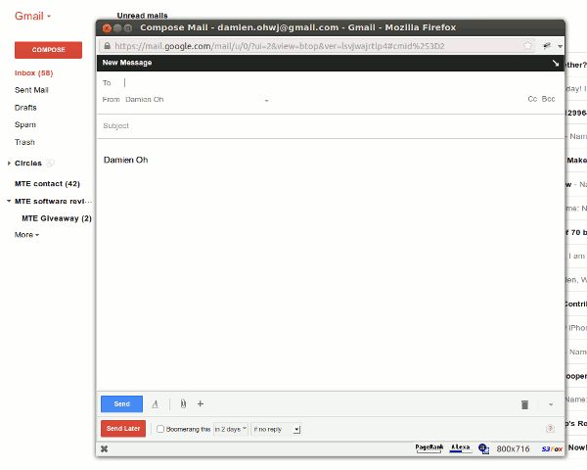
Task: Click the S3Fox status bar icon
Action: pyautogui.click(x=552, y=448)
